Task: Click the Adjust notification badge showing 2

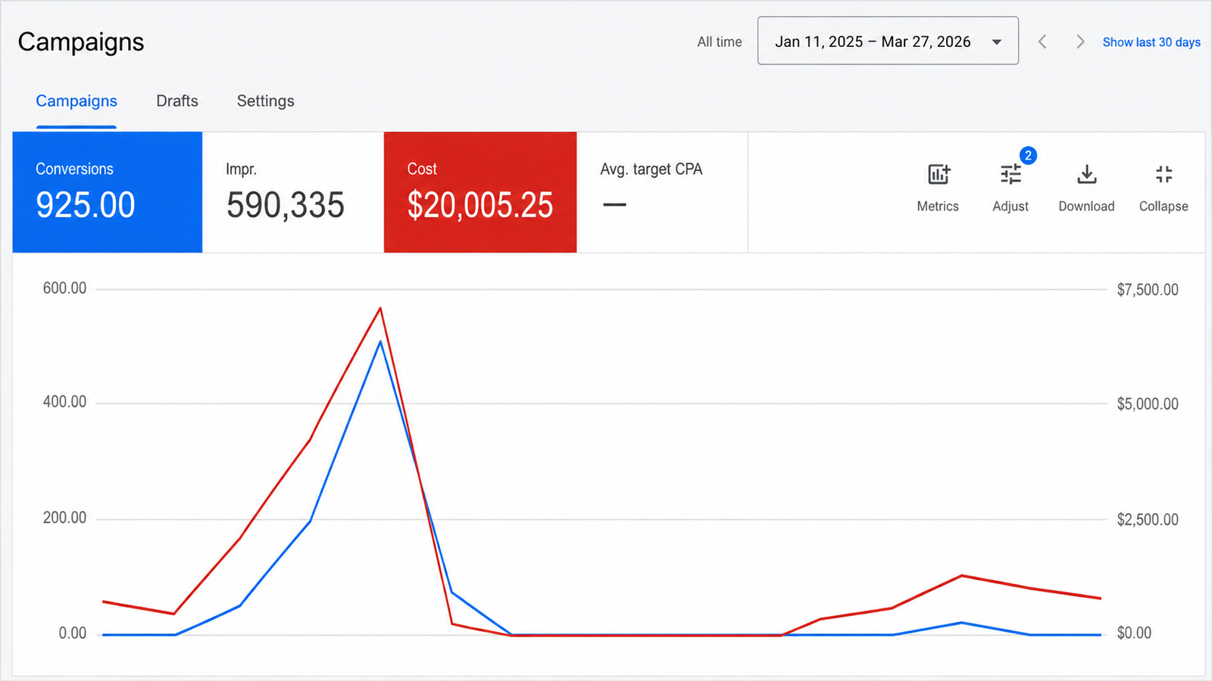Action: pos(1028,155)
